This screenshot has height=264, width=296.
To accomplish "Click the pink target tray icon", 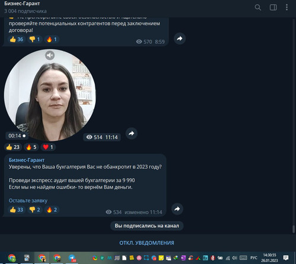I will pos(139,258).
